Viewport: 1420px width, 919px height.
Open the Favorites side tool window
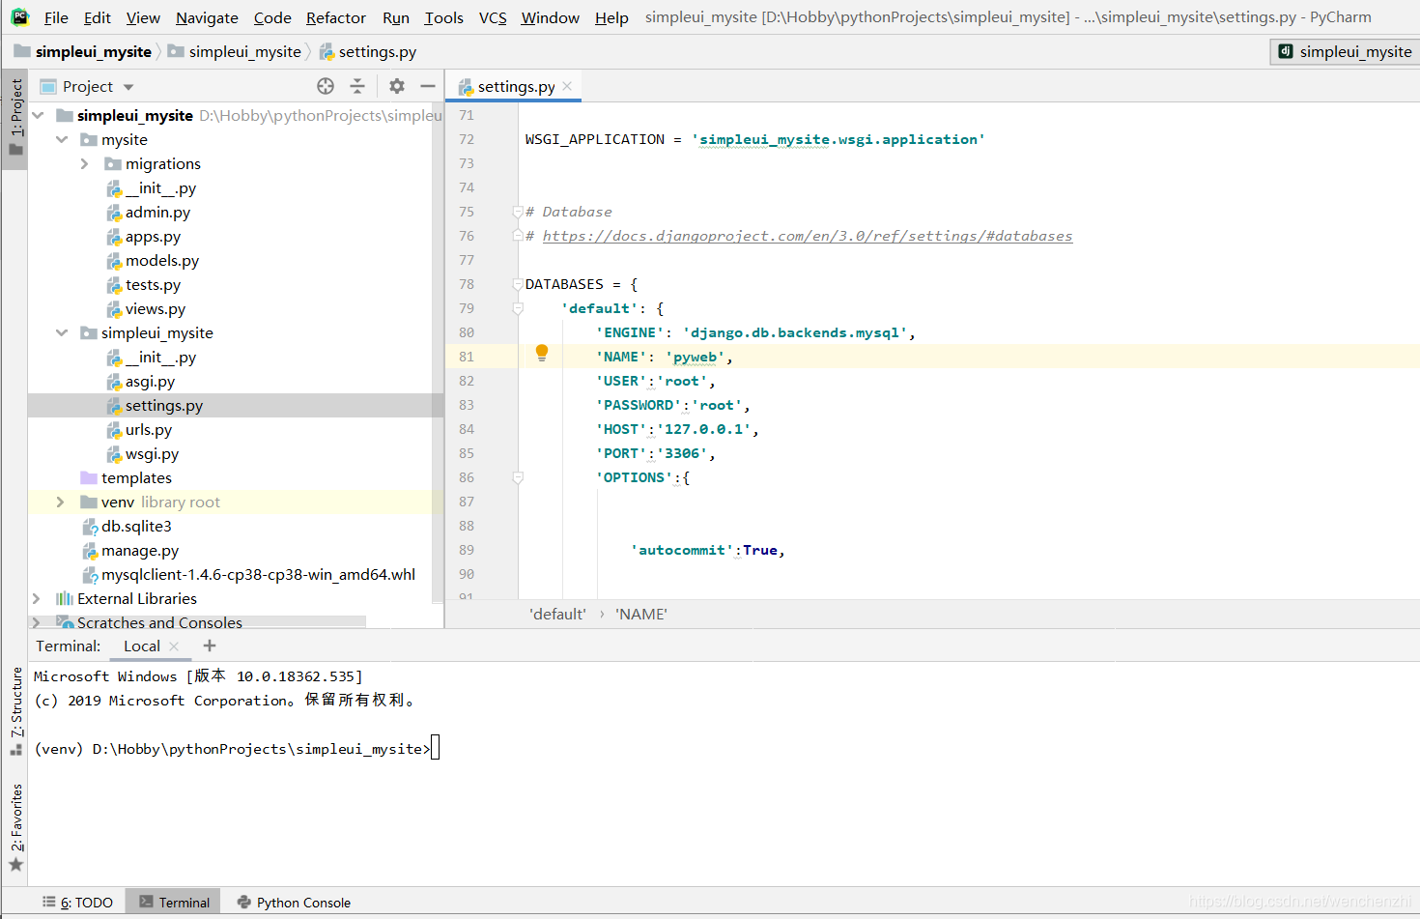pos(16,827)
